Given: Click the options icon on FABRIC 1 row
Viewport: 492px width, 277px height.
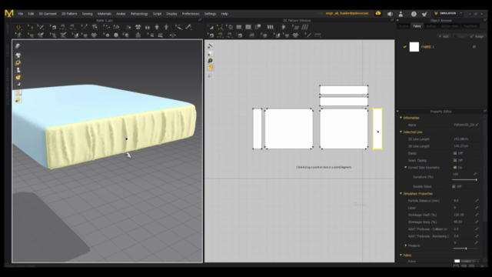Looking at the screenshot, I should [474, 47].
